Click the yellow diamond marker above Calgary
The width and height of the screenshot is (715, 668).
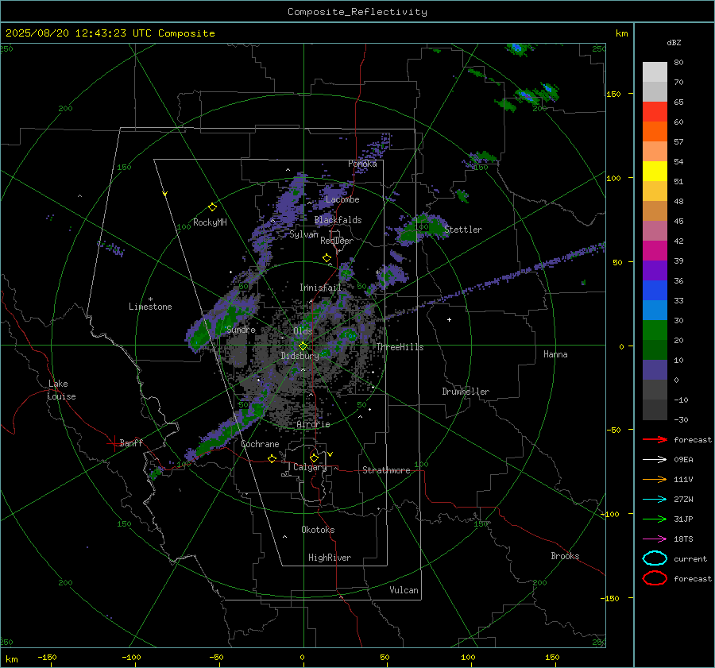(x=314, y=458)
